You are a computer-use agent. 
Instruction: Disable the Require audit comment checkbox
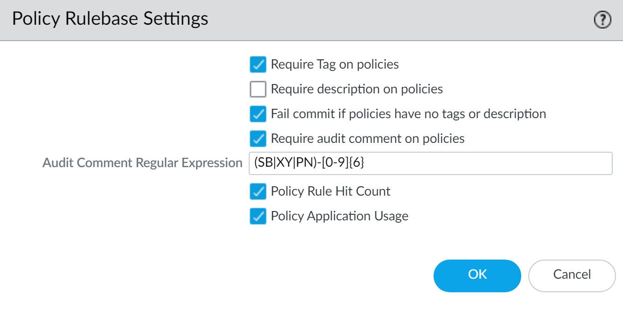click(258, 138)
